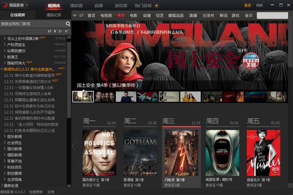Collapse the 新闻热点 12.31 section

click(x=2, y=69)
